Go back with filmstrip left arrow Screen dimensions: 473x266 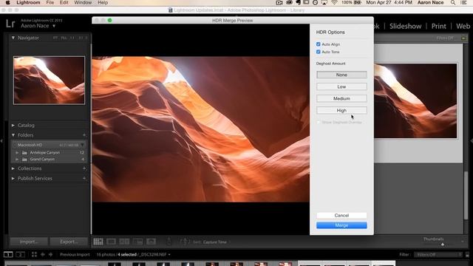click(43, 254)
